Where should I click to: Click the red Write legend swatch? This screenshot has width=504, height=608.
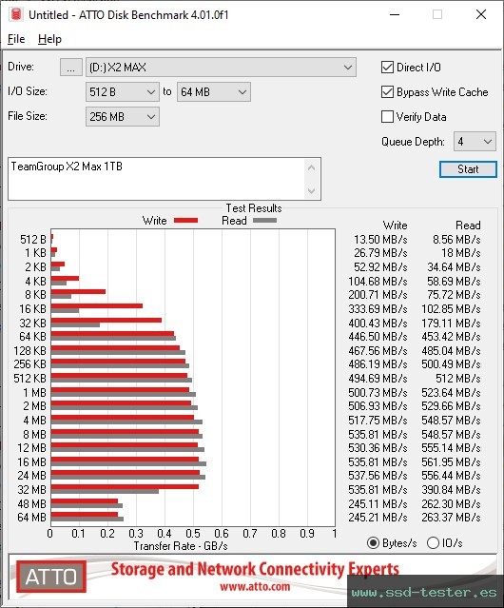(186, 220)
